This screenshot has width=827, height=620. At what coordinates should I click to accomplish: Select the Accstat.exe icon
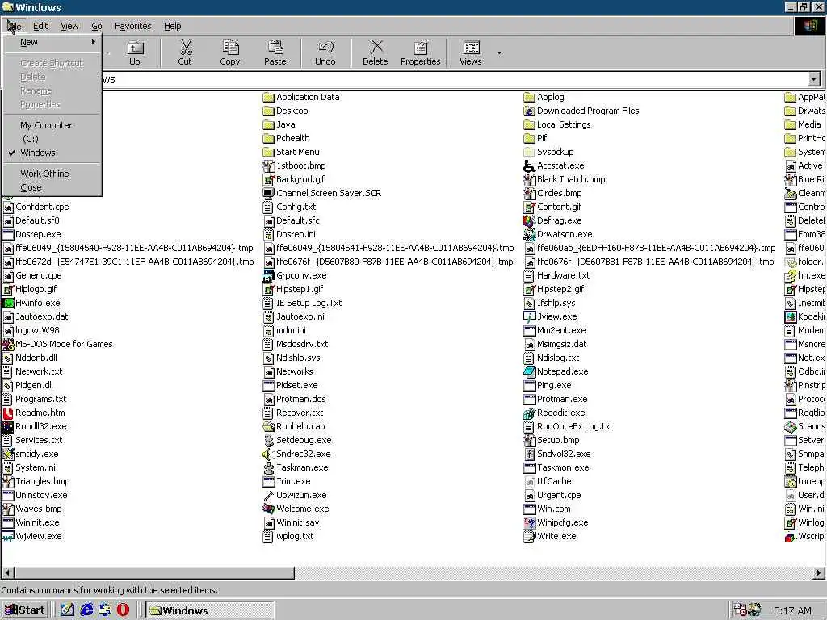[x=529, y=165]
